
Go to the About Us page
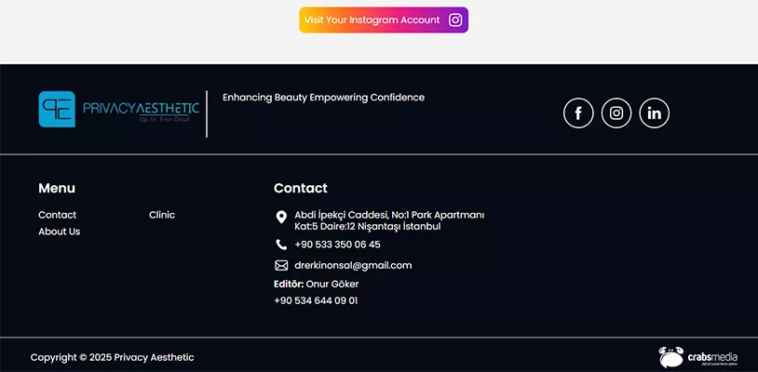click(x=60, y=232)
